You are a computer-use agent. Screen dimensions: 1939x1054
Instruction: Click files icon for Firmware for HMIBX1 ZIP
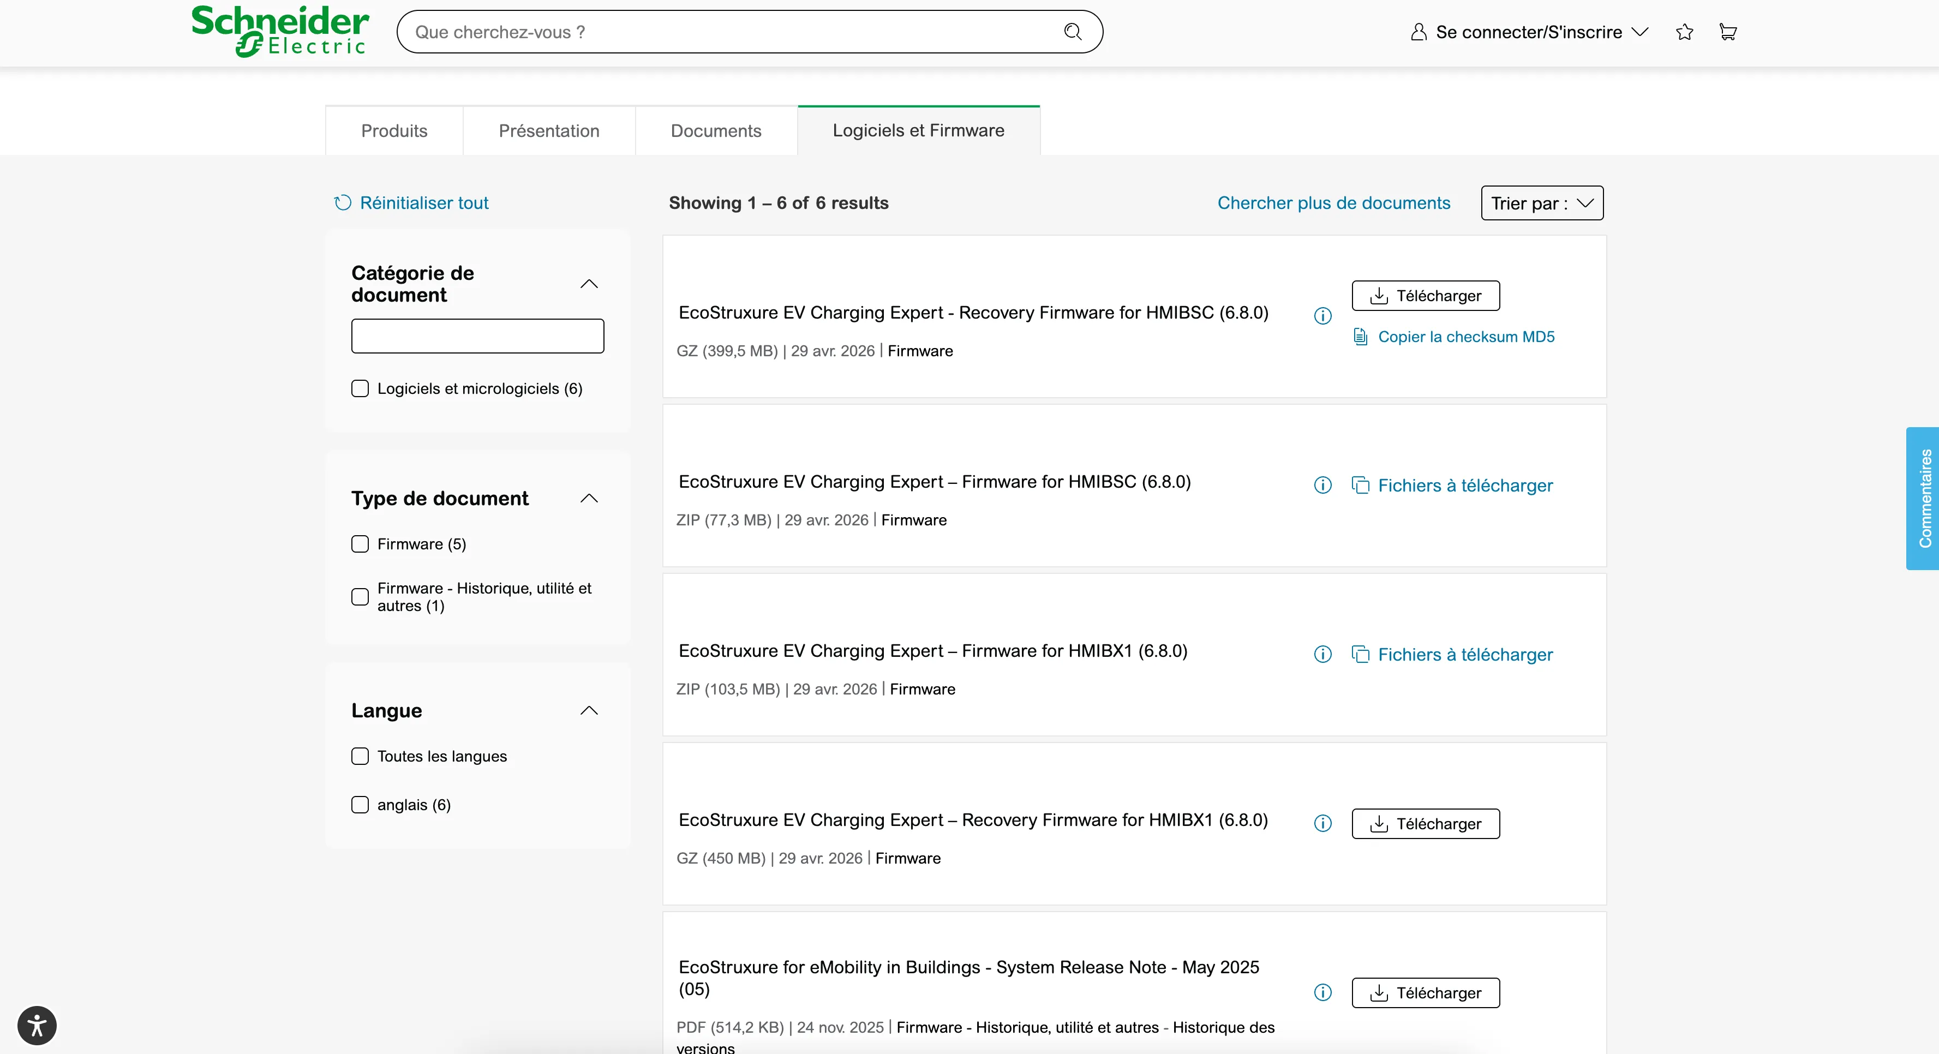click(x=1360, y=654)
